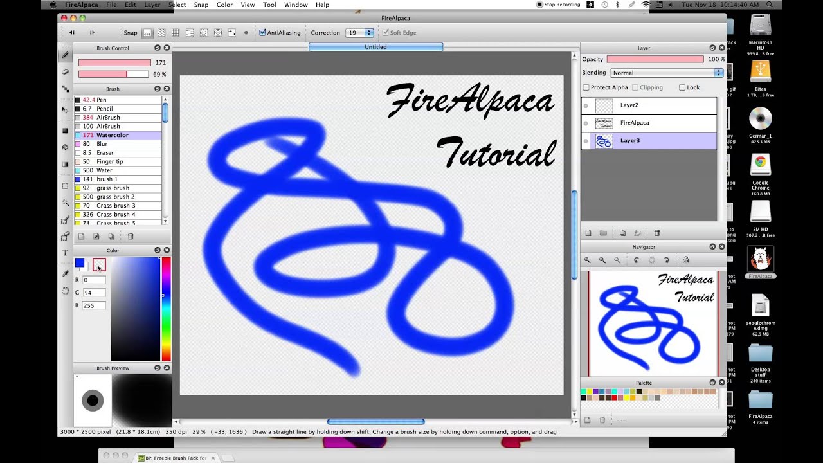Select the Move tool

(65, 110)
